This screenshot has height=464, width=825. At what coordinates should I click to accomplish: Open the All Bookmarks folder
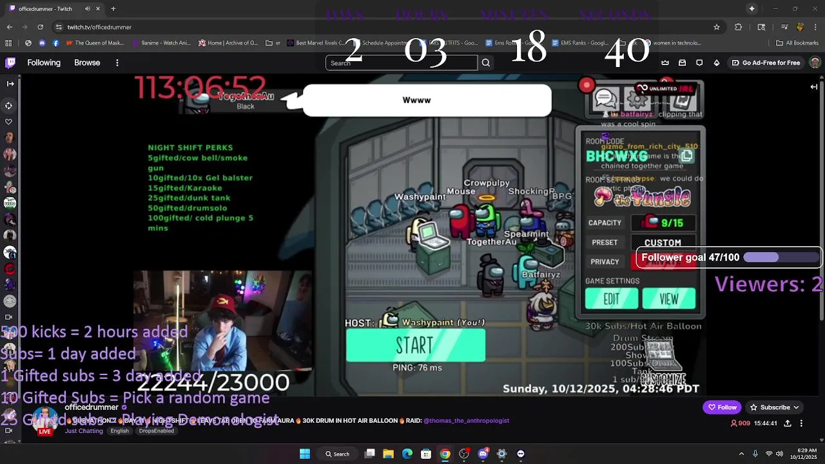(797, 43)
